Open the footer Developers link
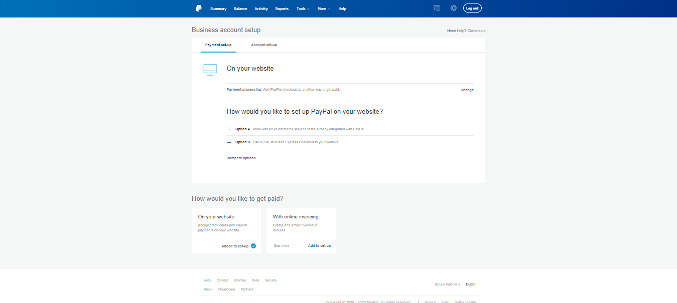Screen dimensions: 677x303 point(227,289)
